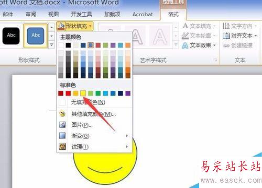This screenshot has height=188, width=262.
Task: Click the 对齐文本 align text icon
Action: [226, 36]
